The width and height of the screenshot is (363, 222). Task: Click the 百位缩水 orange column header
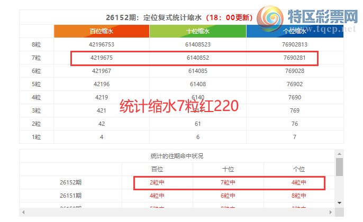[102, 31]
